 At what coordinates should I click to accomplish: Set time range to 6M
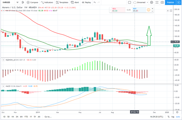(21, 117)
